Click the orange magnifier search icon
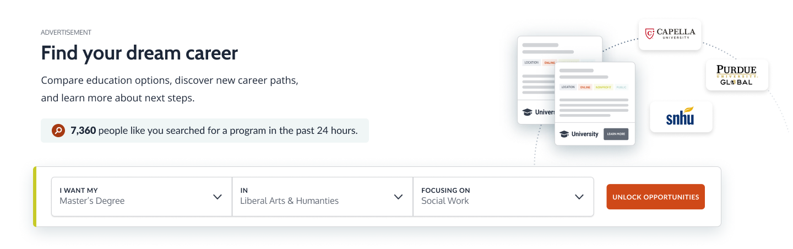793x249 pixels. coord(58,131)
